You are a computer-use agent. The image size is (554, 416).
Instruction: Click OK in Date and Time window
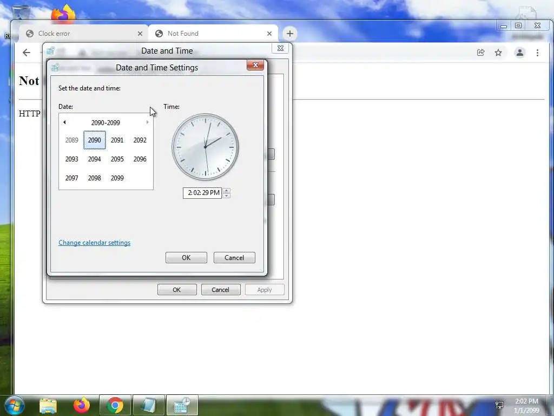[x=177, y=290]
